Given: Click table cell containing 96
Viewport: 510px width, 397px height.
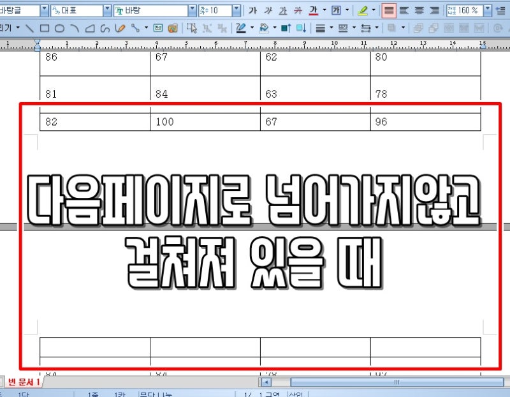Looking at the screenshot, I should [425, 122].
